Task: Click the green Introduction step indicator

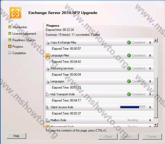Action: pos(10,27)
